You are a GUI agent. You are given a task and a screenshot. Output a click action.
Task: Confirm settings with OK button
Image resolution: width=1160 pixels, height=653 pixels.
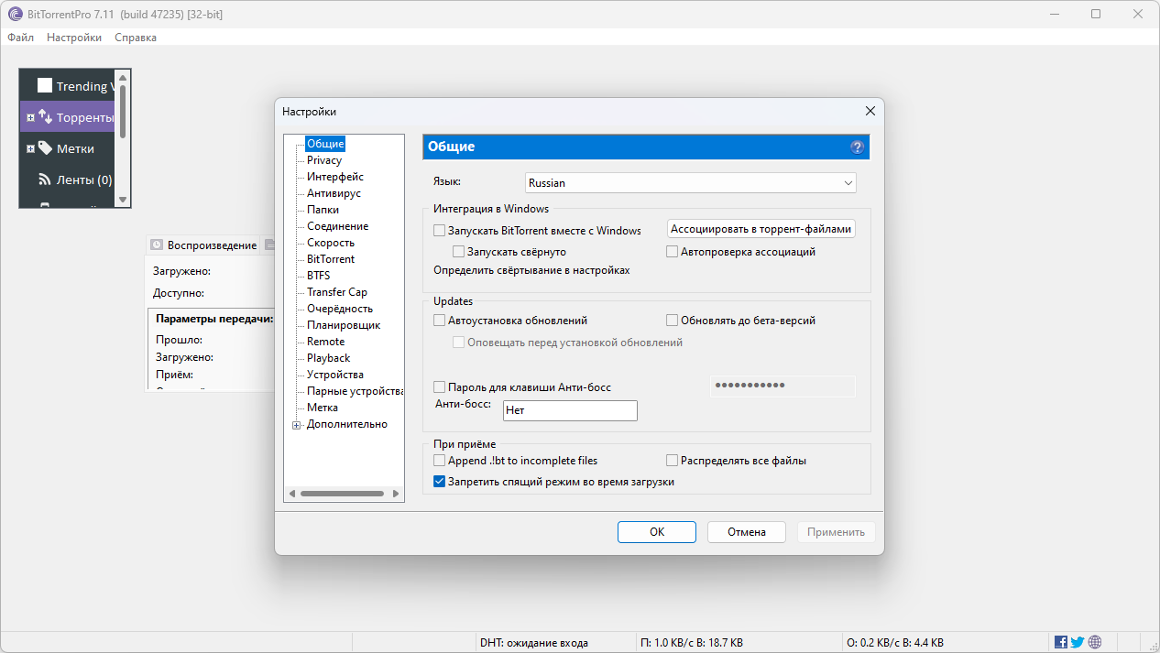pos(656,532)
